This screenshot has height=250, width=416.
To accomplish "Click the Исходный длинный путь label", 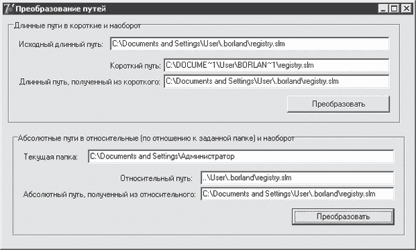I will (61, 44).
